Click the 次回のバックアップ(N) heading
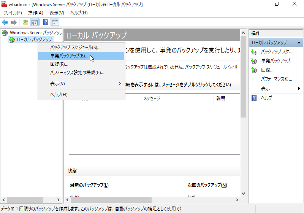The width and height of the screenshot is (304, 213). (x=207, y=185)
